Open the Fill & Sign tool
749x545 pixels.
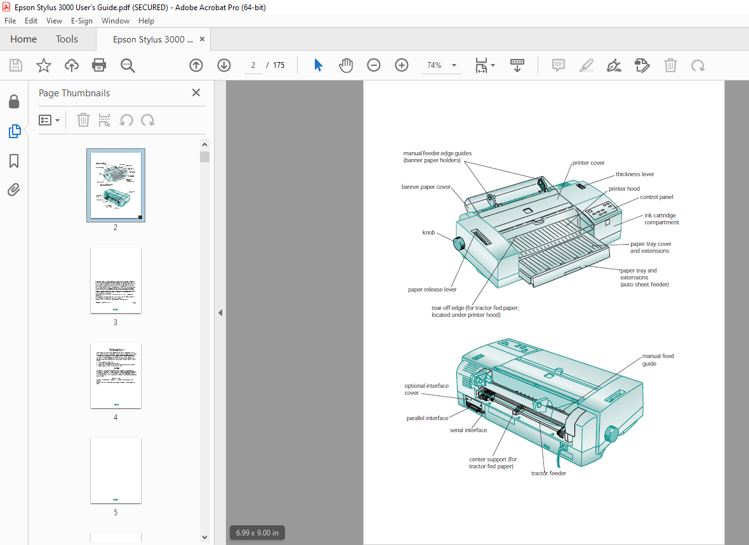pos(614,65)
